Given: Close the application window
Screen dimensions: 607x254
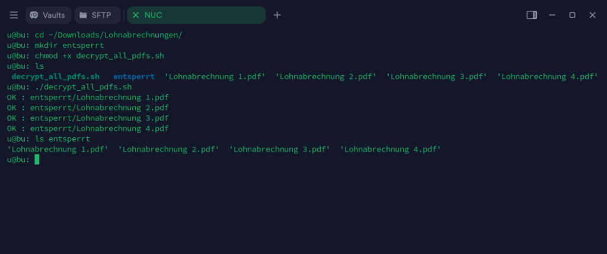Looking at the screenshot, I should click(x=592, y=15).
